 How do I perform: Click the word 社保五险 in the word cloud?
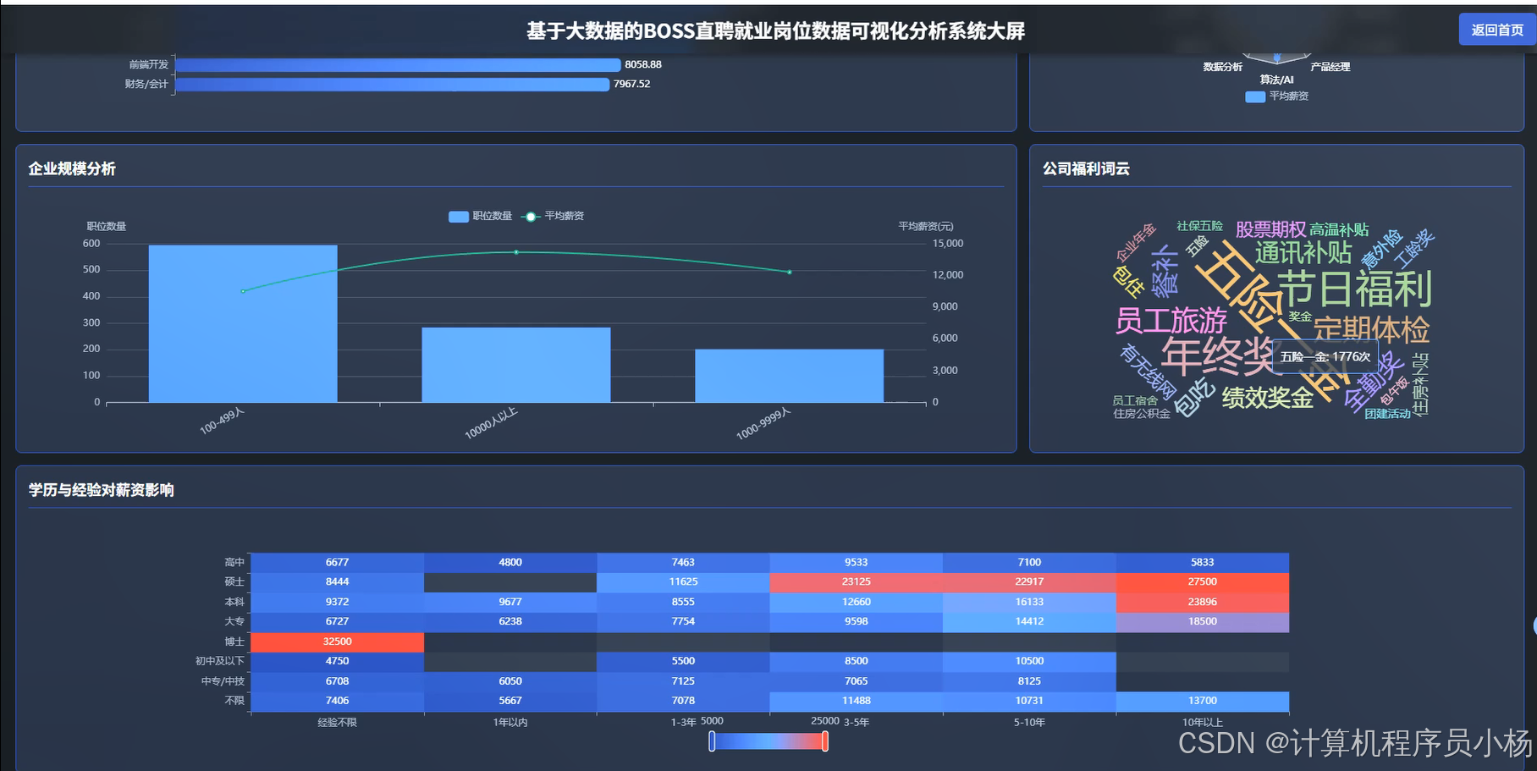tap(1199, 226)
